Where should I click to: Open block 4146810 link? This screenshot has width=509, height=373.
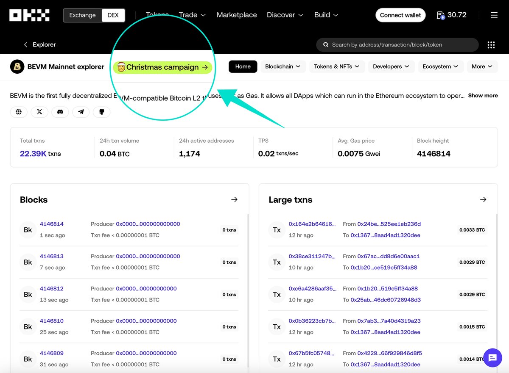[52, 321]
